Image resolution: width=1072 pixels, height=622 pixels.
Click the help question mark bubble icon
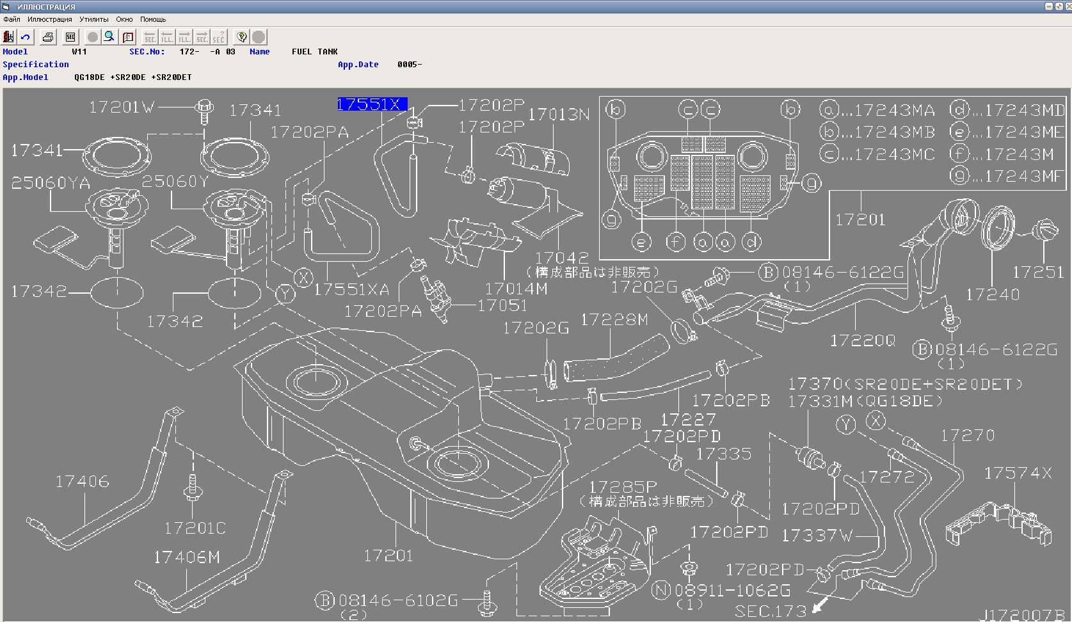(241, 37)
